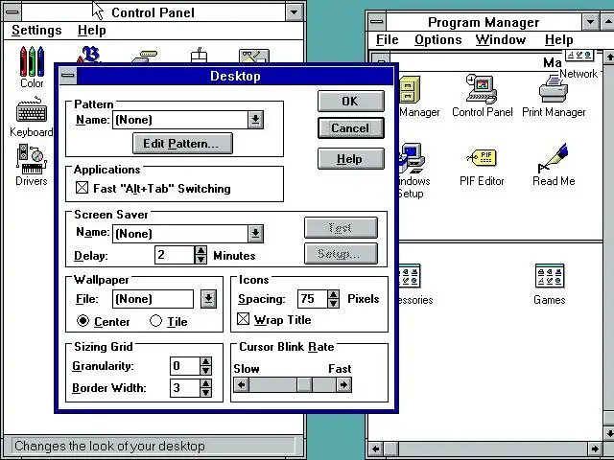Screen dimensions: 614x460
Task: Select the File Manager cabinet icon
Action: 411,90
